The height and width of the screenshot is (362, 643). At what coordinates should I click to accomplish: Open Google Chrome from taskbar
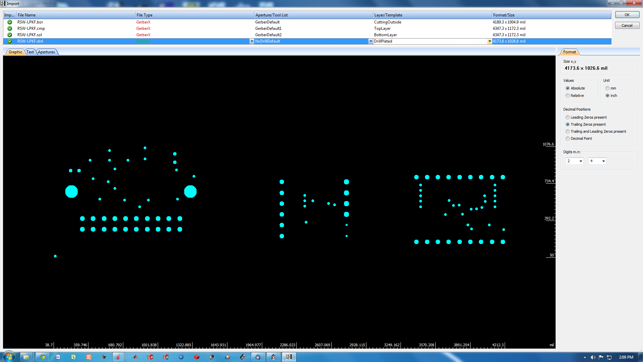pos(43,357)
